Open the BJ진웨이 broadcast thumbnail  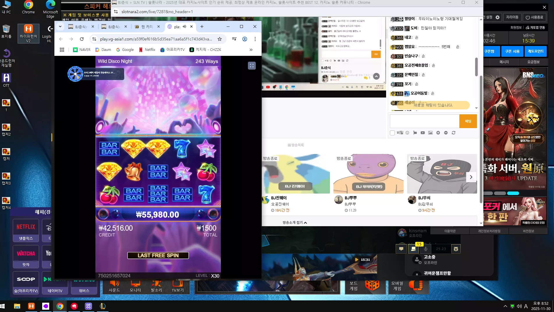pyautogui.click(x=296, y=174)
